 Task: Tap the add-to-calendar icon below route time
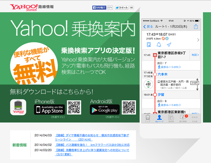(148, 45)
